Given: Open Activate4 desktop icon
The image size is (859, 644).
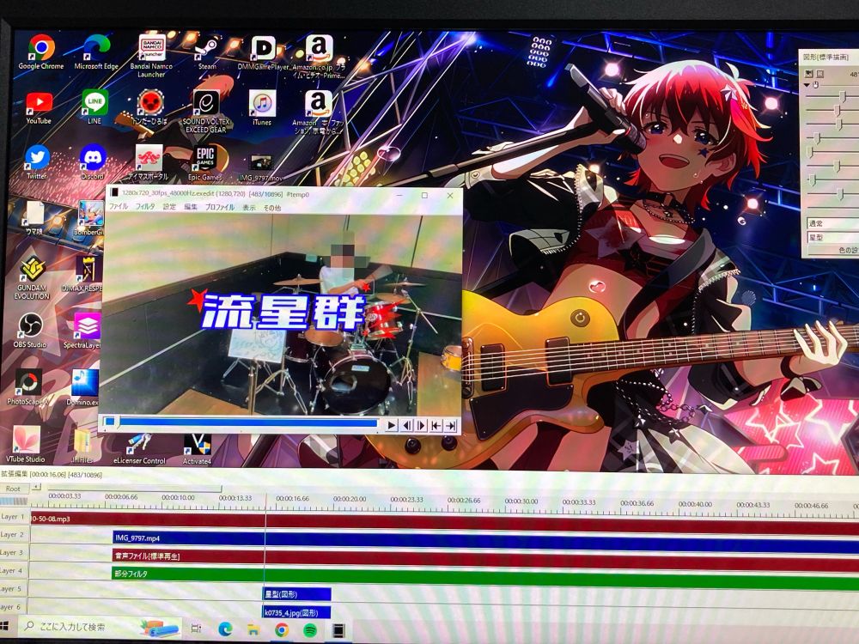Looking at the screenshot, I should (x=198, y=449).
